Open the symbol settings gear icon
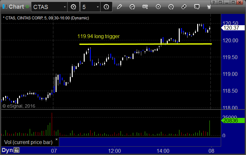This screenshot has height=155, width=246. point(73,7)
